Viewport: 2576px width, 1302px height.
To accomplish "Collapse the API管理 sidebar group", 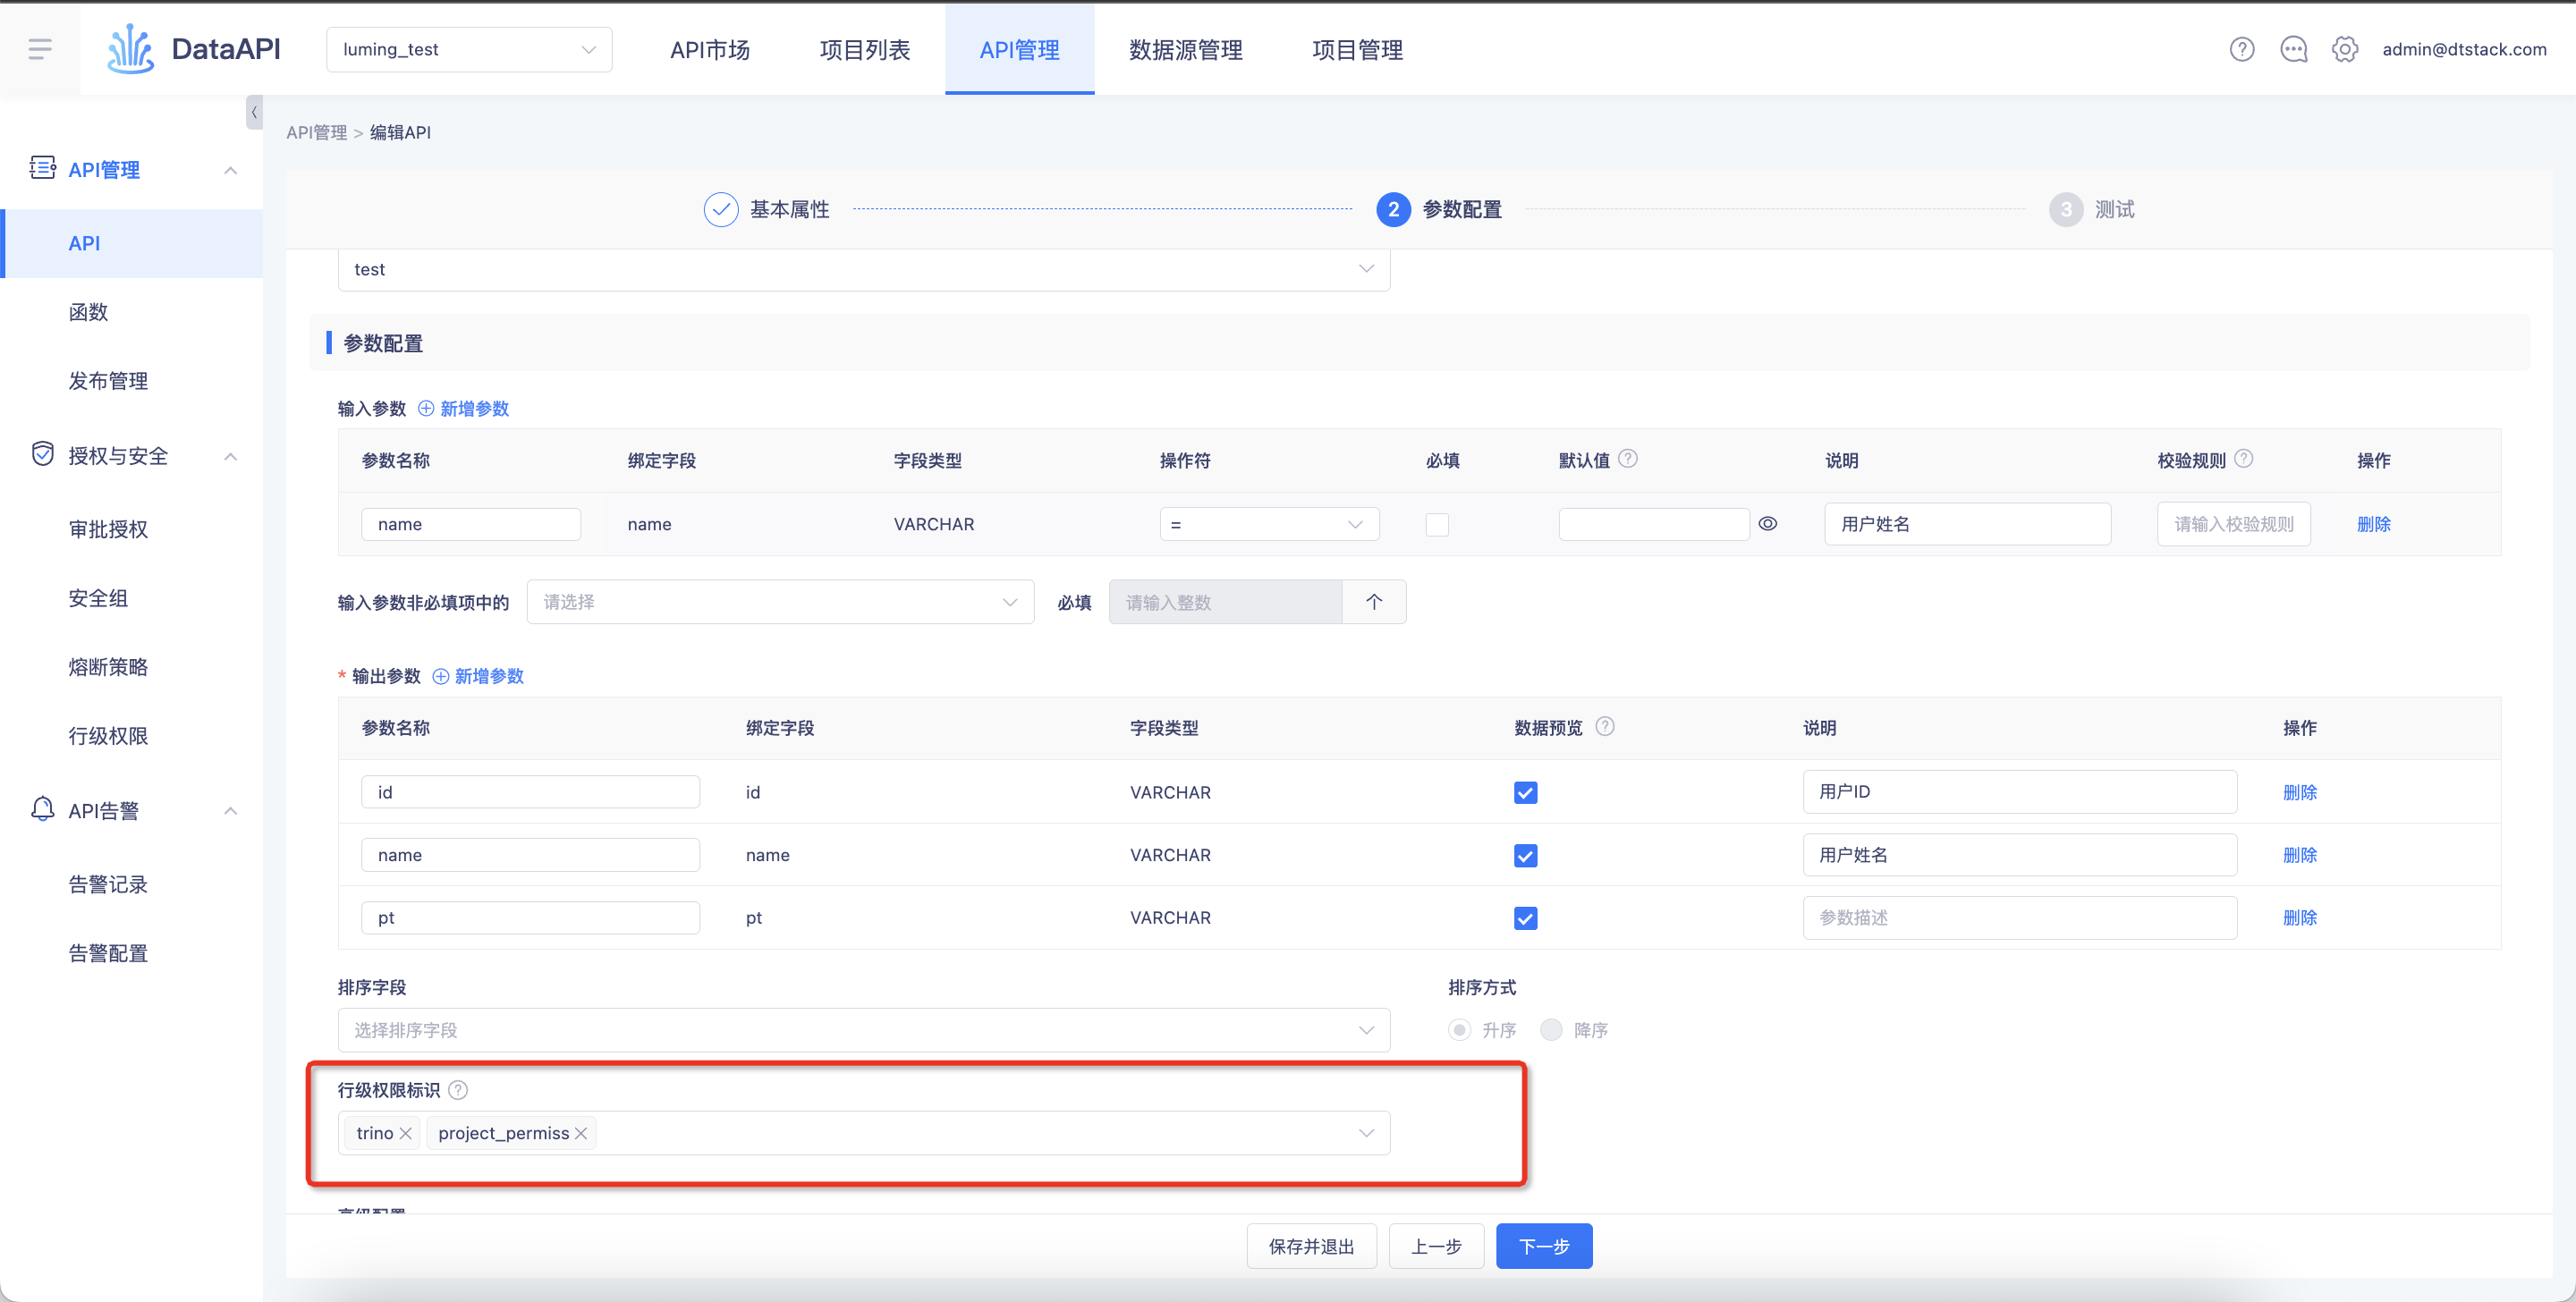I will click(x=231, y=170).
